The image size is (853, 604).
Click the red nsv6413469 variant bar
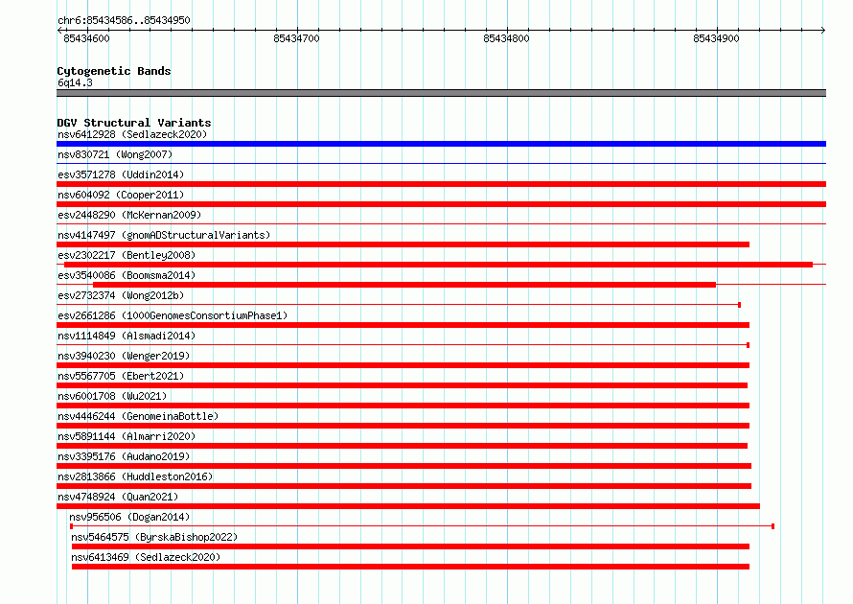click(411, 567)
